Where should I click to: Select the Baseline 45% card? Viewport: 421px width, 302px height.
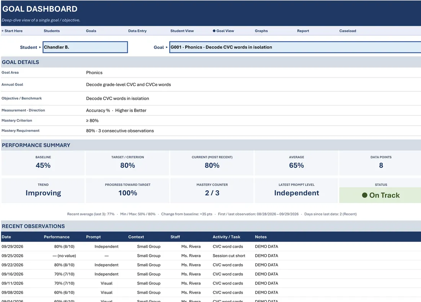(x=43, y=163)
